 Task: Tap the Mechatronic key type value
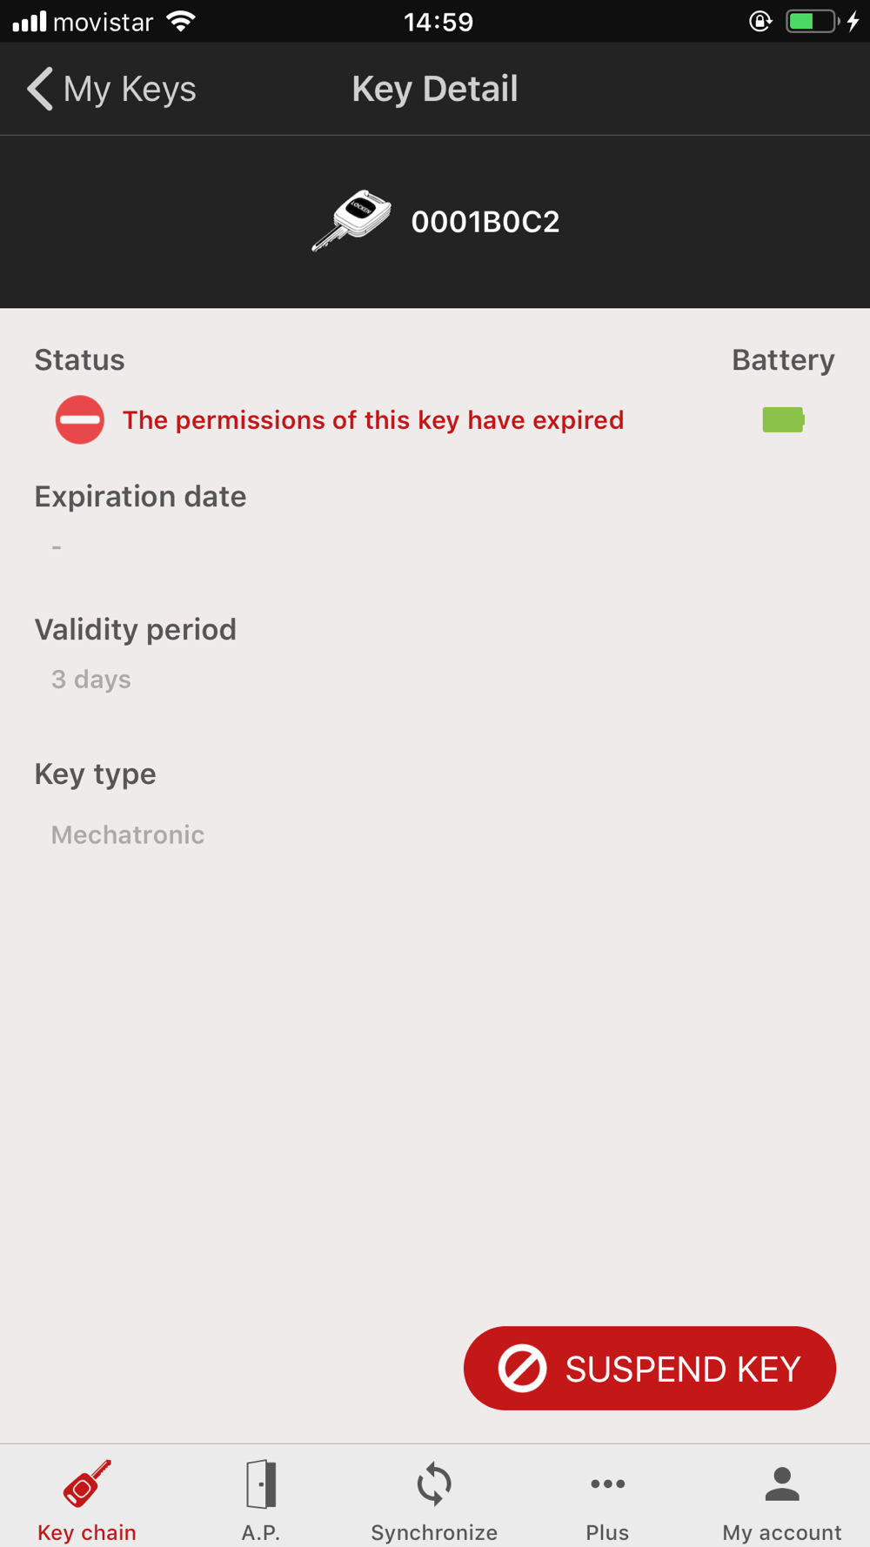(128, 834)
